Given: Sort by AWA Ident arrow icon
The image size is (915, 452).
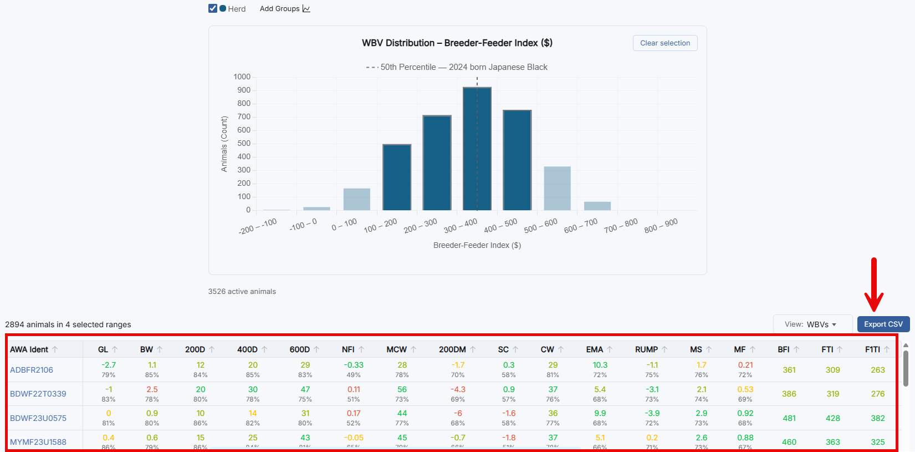Looking at the screenshot, I should coord(55,349).
